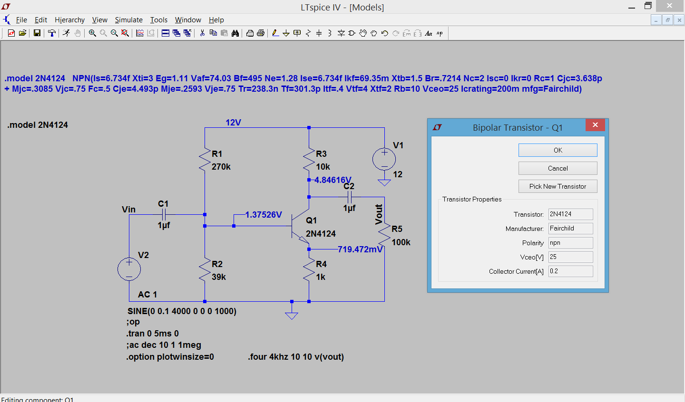The width and height of the screenshot is (685, 402).
Task: Minimize the inner Models document window
Action: point(656,20)
